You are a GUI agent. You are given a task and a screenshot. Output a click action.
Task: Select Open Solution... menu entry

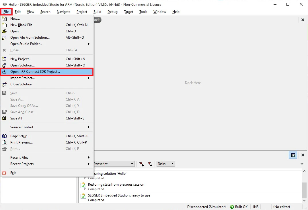47,65
